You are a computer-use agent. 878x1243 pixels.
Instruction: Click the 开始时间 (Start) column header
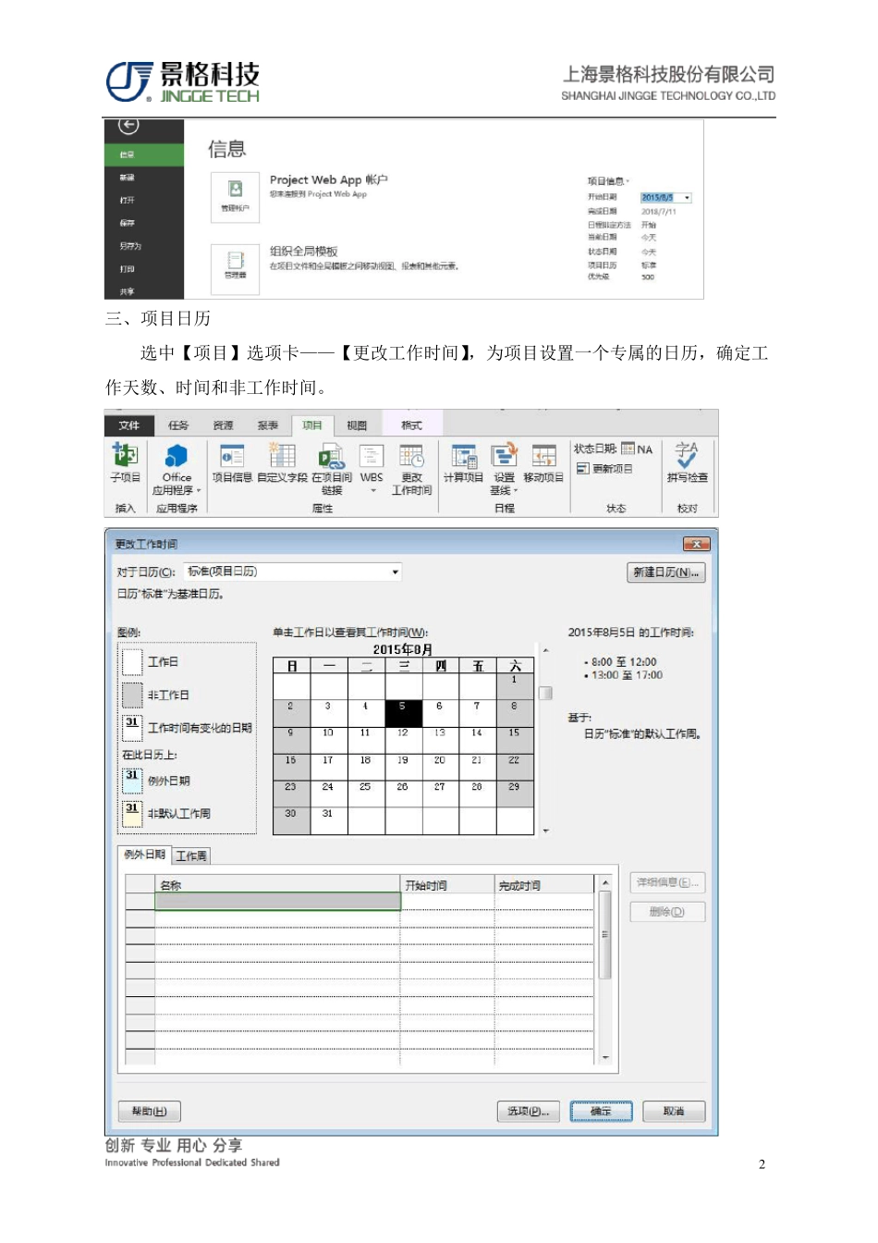(447, 885)
